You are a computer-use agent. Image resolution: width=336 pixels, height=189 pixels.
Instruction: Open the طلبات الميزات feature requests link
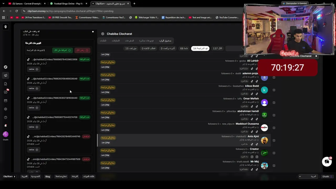pos(89,176)
